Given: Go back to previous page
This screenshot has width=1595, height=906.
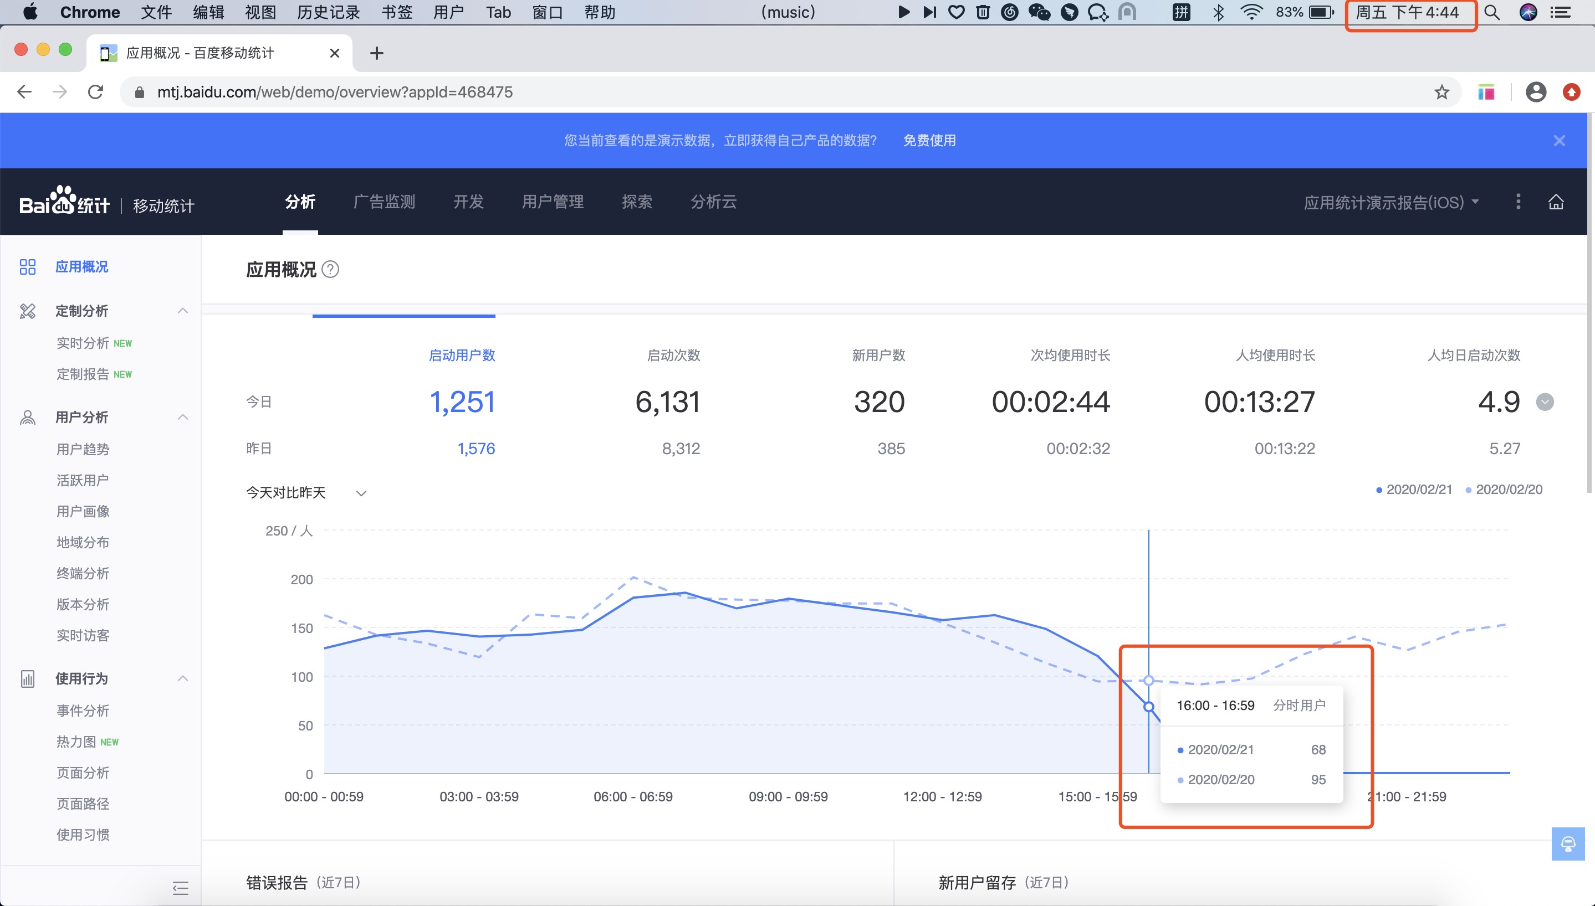Looking at the screenshot, I should 24,92.
